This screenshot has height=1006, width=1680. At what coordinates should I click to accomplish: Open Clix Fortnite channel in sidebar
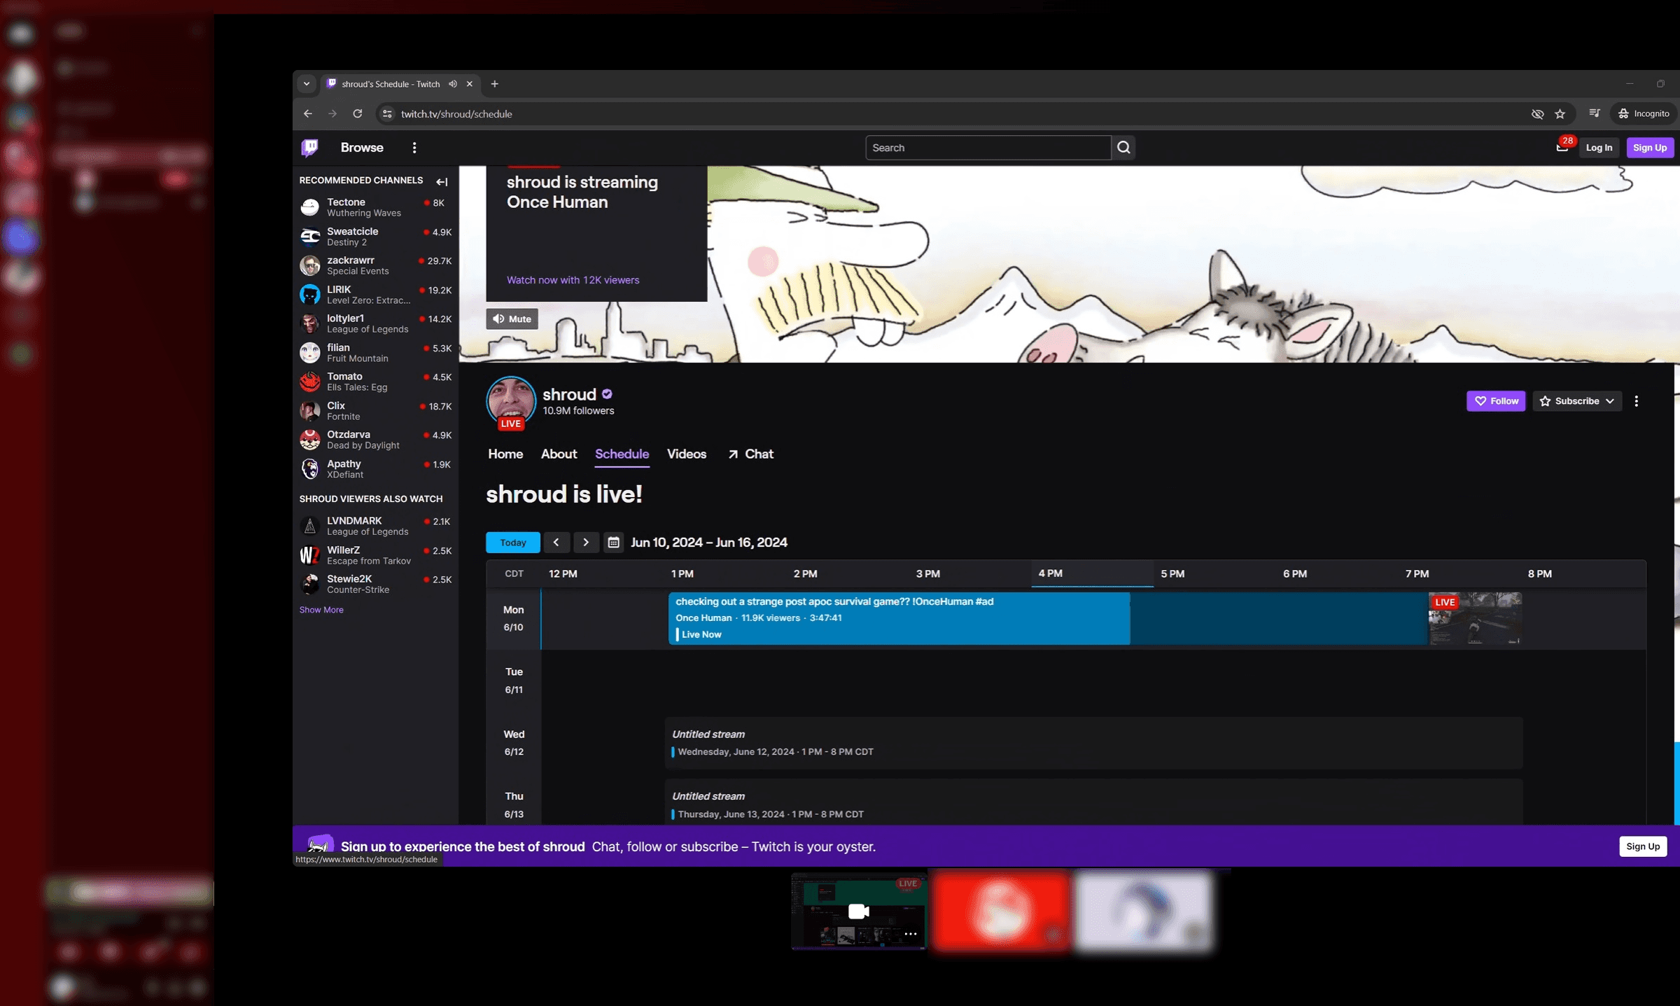pos(376,411)
